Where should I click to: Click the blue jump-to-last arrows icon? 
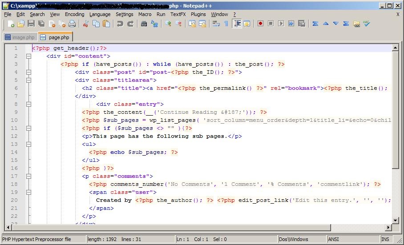tap(346, 24)
